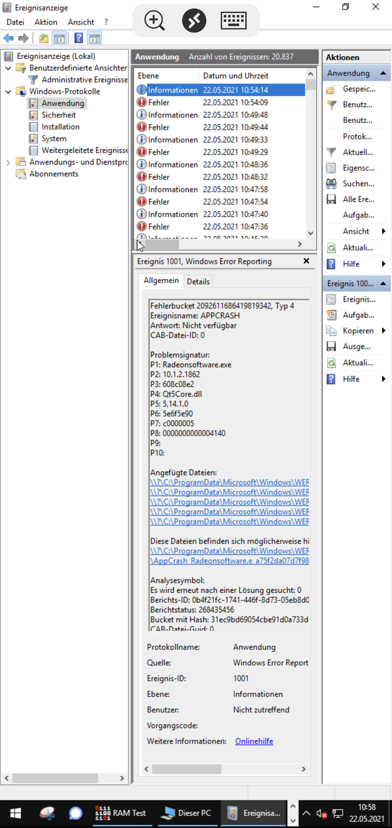
Task: Click the Back arrow toolbar icon
Action: click(9, 39)
